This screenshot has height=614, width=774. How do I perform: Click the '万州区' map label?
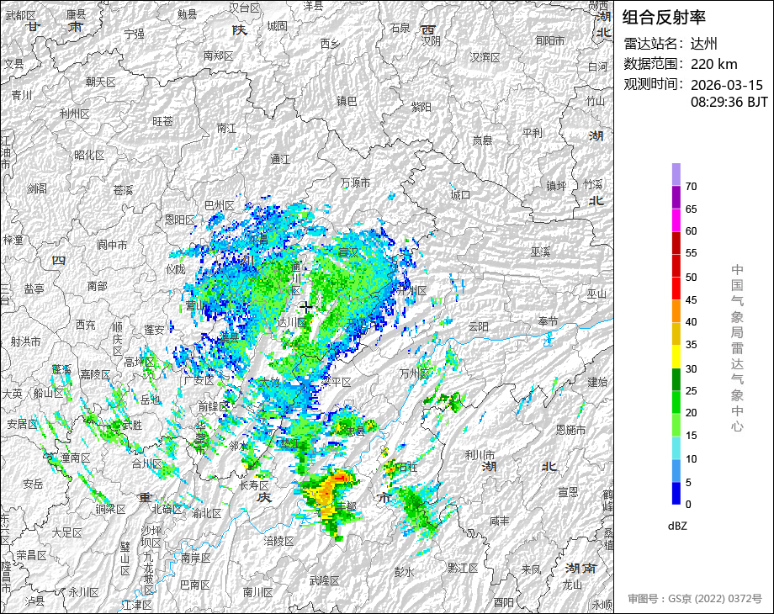point(414,374)
